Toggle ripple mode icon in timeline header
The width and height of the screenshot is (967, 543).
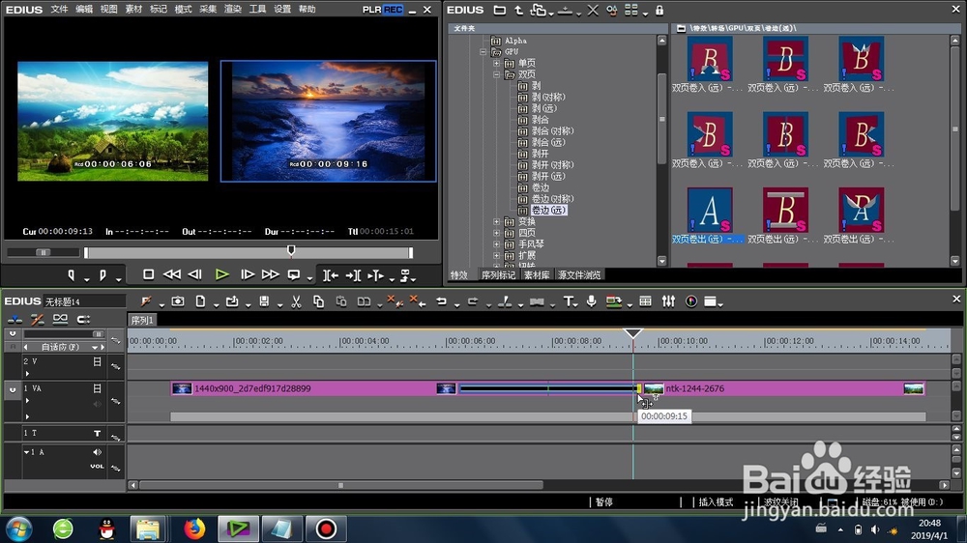37,319
